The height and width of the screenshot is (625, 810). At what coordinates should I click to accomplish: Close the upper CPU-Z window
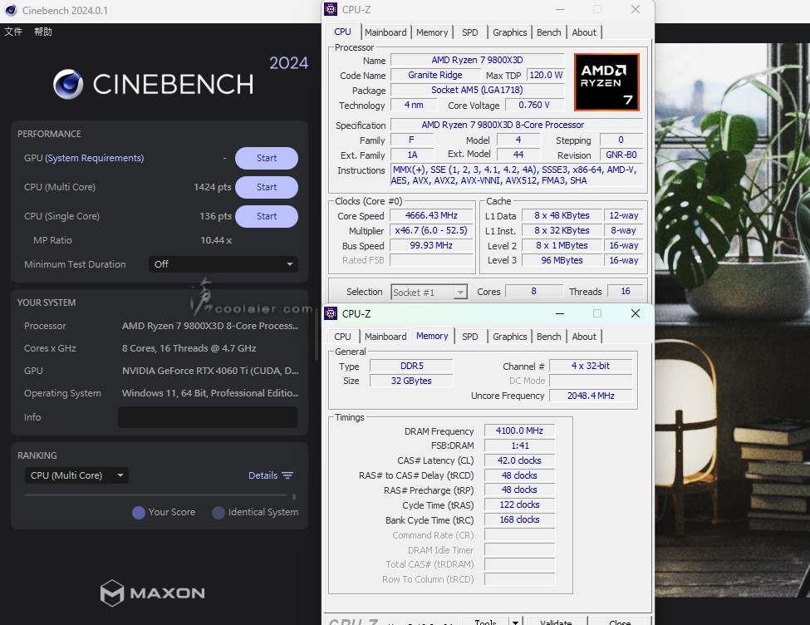636,9
